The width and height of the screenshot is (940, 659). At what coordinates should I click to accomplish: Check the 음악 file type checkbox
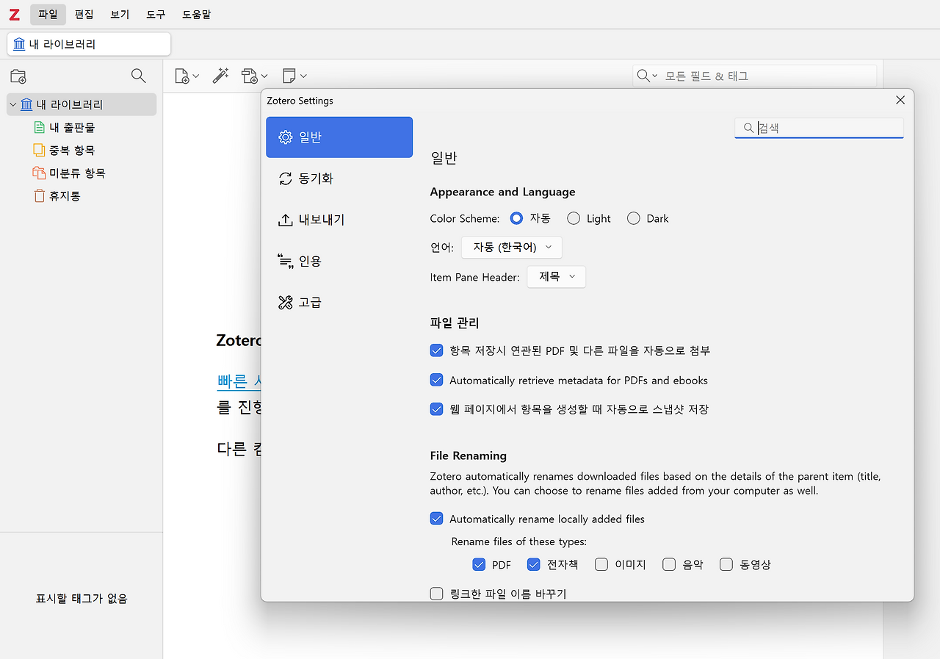coord(669,564)
